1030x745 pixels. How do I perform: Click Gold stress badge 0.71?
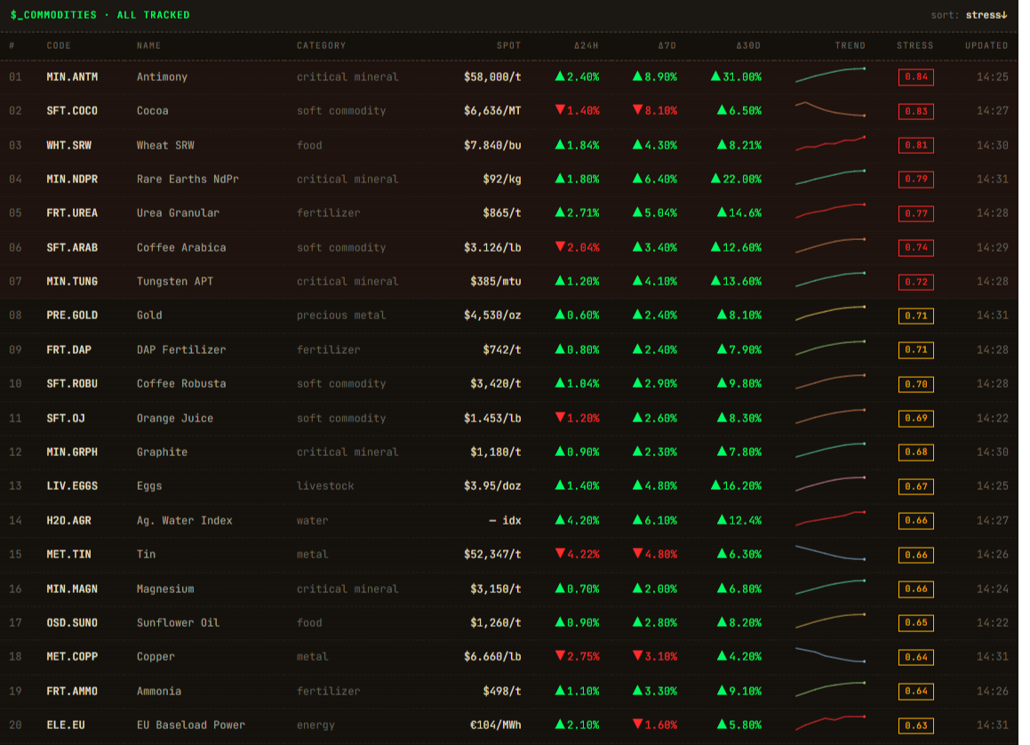coord(915,316)
